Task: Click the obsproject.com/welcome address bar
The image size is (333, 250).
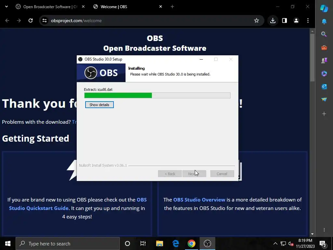Action: click(x=152, y=21)
